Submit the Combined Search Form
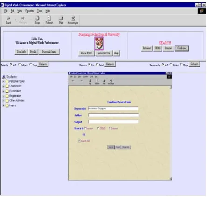Screen dimensions: 207x197 tap(111, 147)
